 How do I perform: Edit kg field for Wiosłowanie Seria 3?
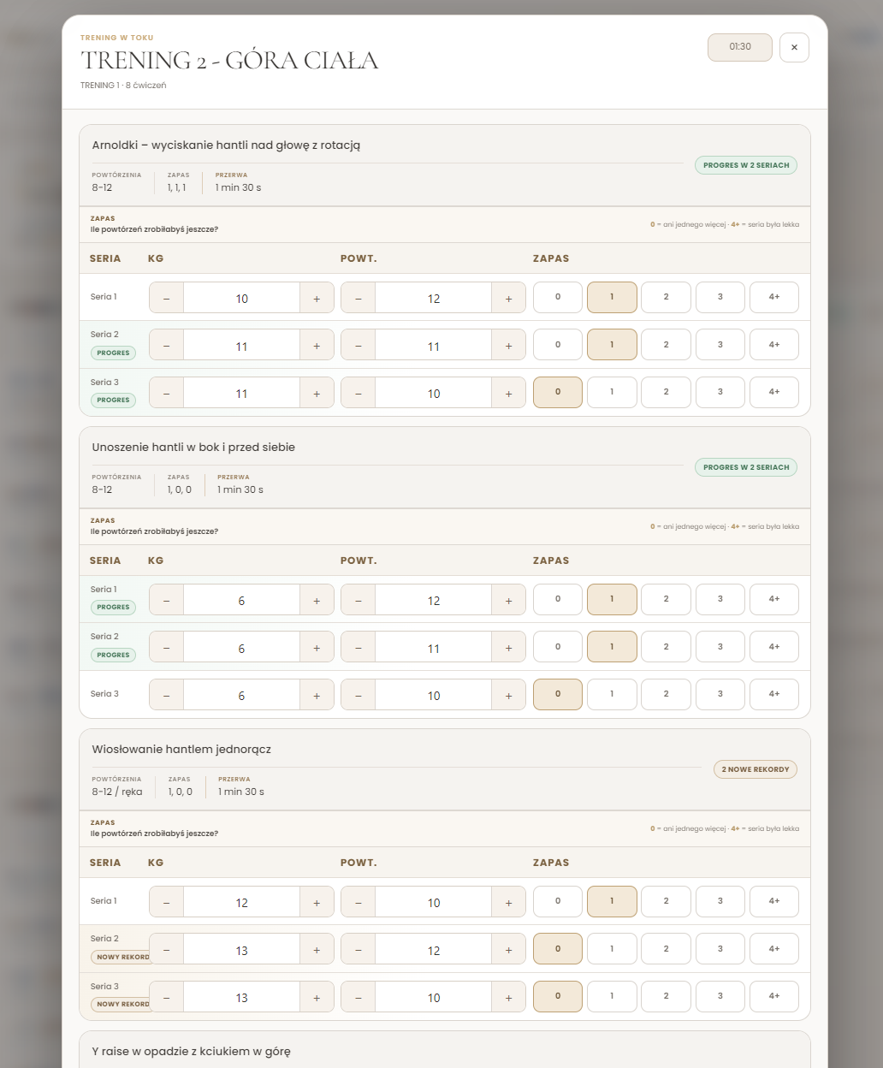[x=241, y=997]
